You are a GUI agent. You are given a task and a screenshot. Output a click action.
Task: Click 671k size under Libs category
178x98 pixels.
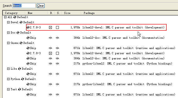tap(77, 74)
